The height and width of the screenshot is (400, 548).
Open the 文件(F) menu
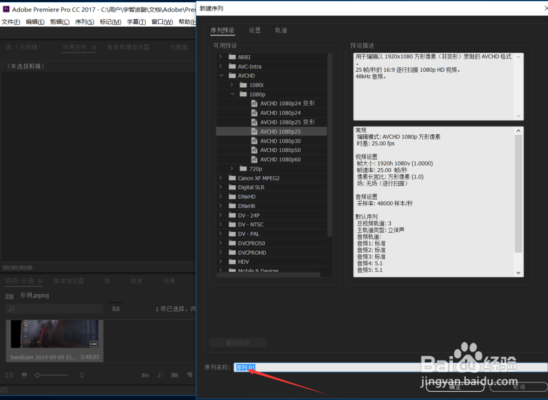coord(10,22)
